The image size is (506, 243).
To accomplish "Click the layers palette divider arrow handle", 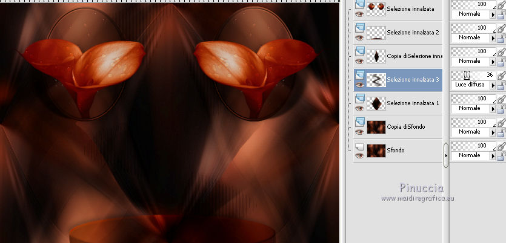I will (445, 155).
